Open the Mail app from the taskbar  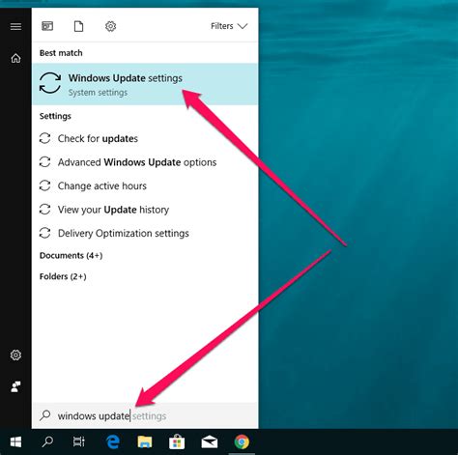210,441
